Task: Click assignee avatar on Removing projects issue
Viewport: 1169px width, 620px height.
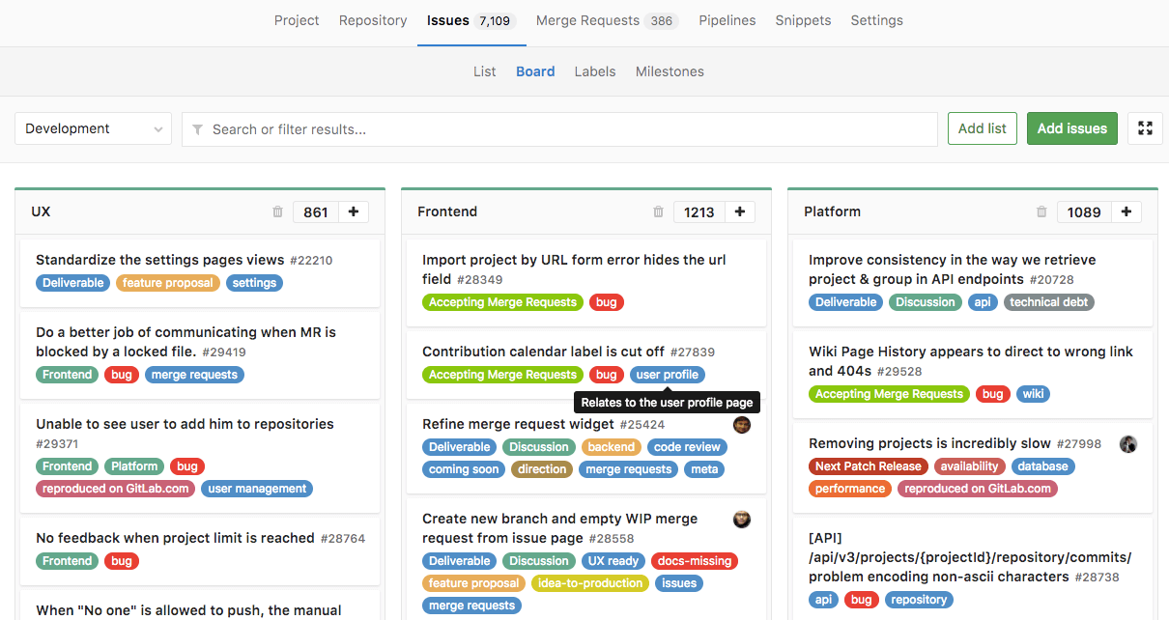Action: click(x=1127, y=444)
